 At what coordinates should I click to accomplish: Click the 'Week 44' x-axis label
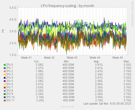95,58
